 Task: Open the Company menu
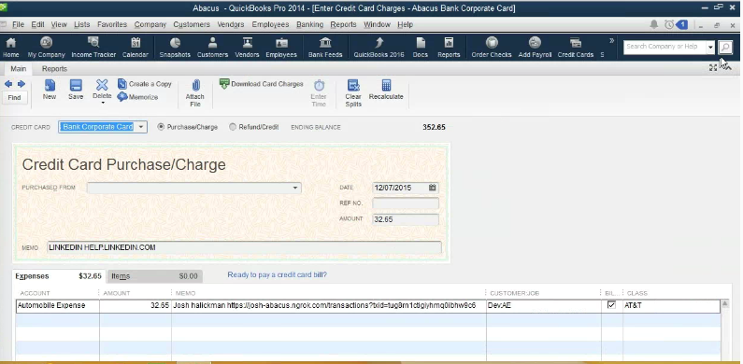pyautogui.click(x=150, y=24)
